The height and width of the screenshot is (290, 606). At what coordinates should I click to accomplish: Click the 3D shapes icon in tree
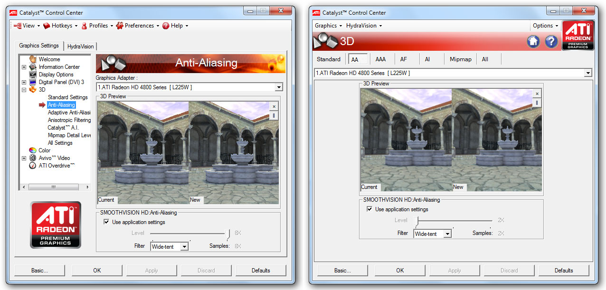[33, 90]
